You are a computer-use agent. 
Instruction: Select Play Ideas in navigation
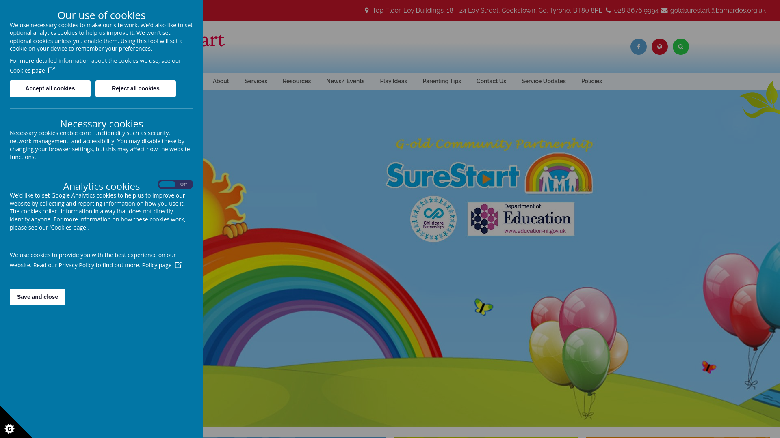394,81
